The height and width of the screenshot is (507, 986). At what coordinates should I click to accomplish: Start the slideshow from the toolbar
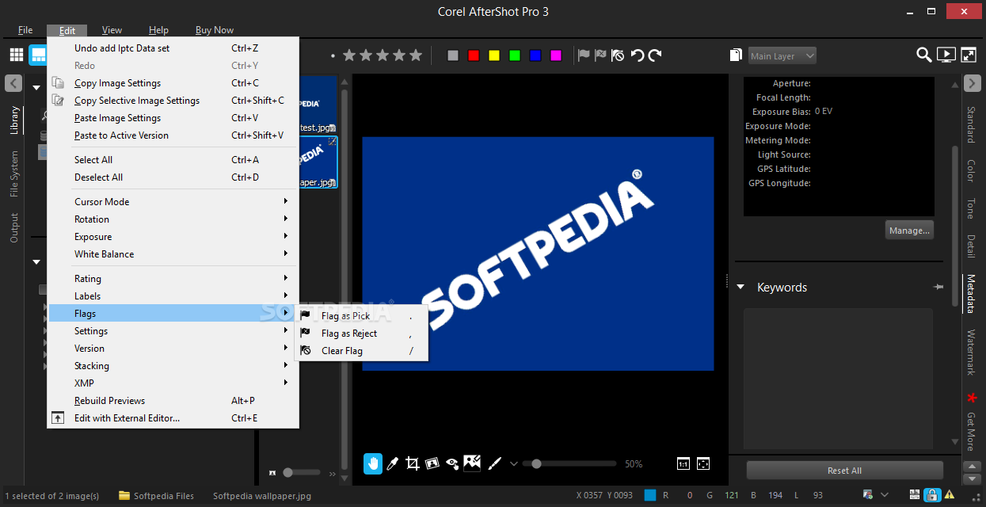click(x=946, y=55)
